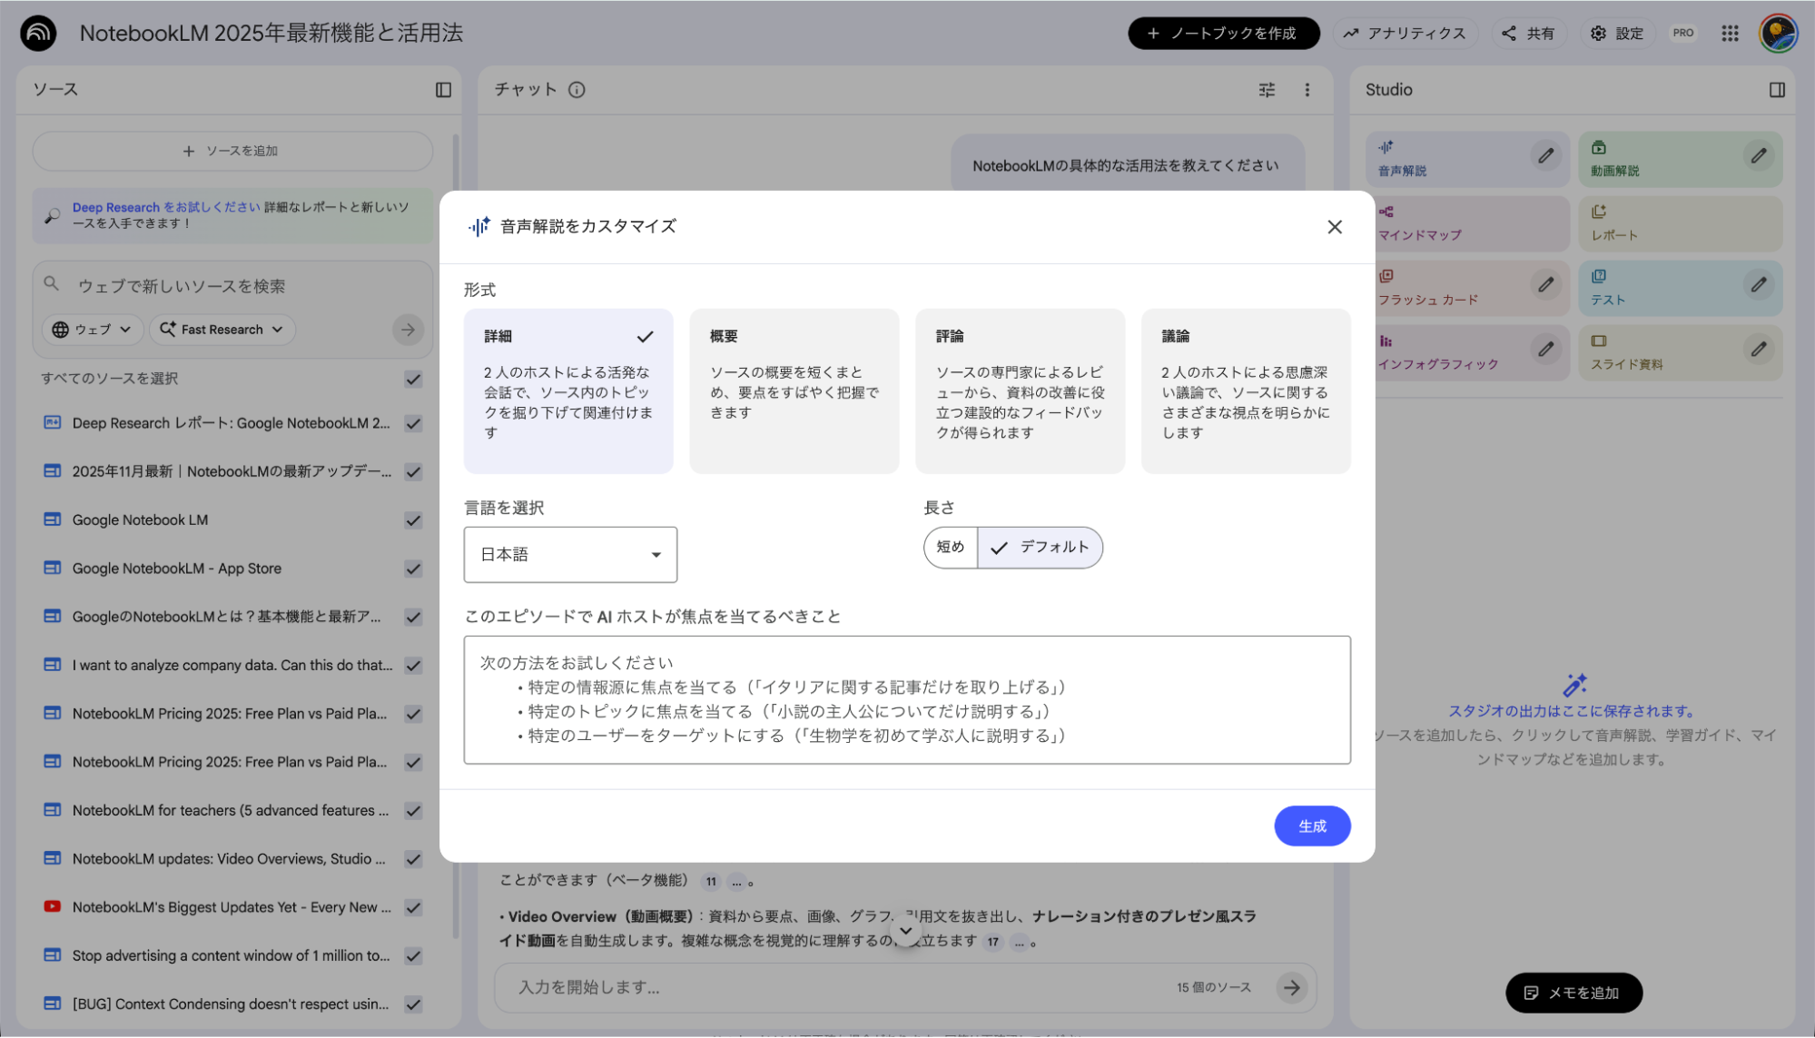Open the chat configuration sliders icon
This screenshot has height=1038, width=1815.
tap(1267, 90)
